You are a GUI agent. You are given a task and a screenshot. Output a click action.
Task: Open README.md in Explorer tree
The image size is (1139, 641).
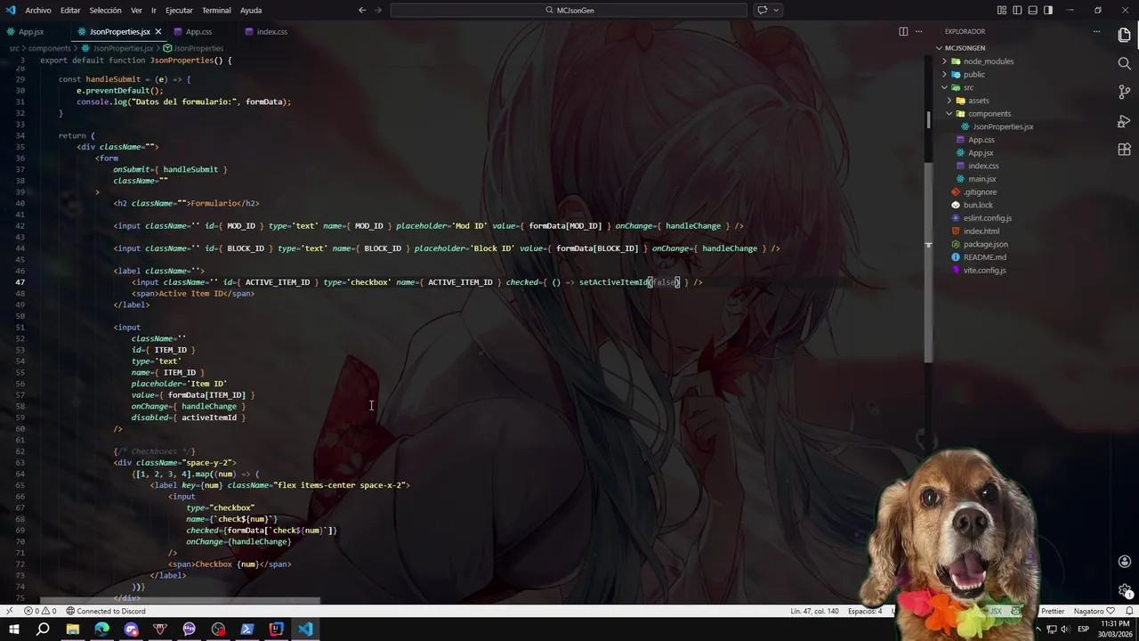point(984,257)
